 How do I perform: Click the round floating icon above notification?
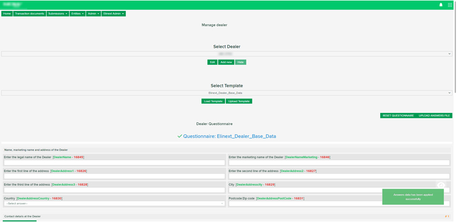point(441,186)
